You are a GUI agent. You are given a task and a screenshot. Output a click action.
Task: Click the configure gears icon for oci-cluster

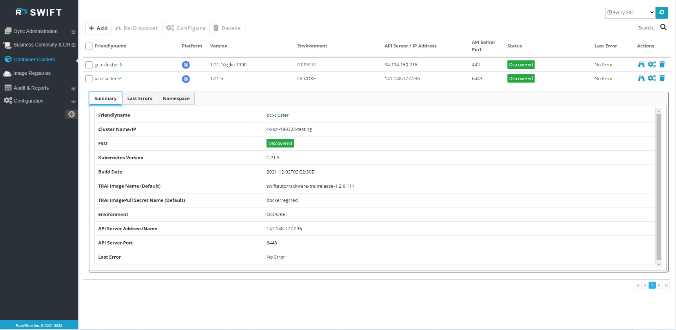click(x=652, y=78)
